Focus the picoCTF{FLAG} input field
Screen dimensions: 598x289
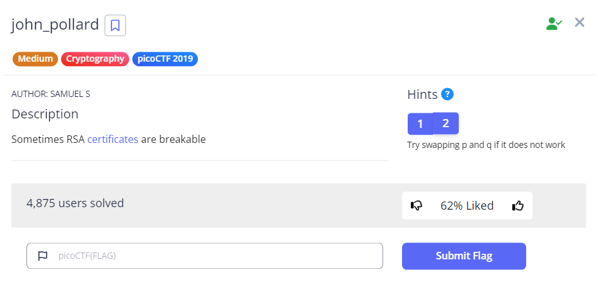coord(214,256)
